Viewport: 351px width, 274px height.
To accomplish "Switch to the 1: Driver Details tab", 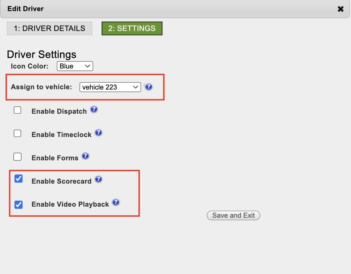I will (x=49, y=28).
